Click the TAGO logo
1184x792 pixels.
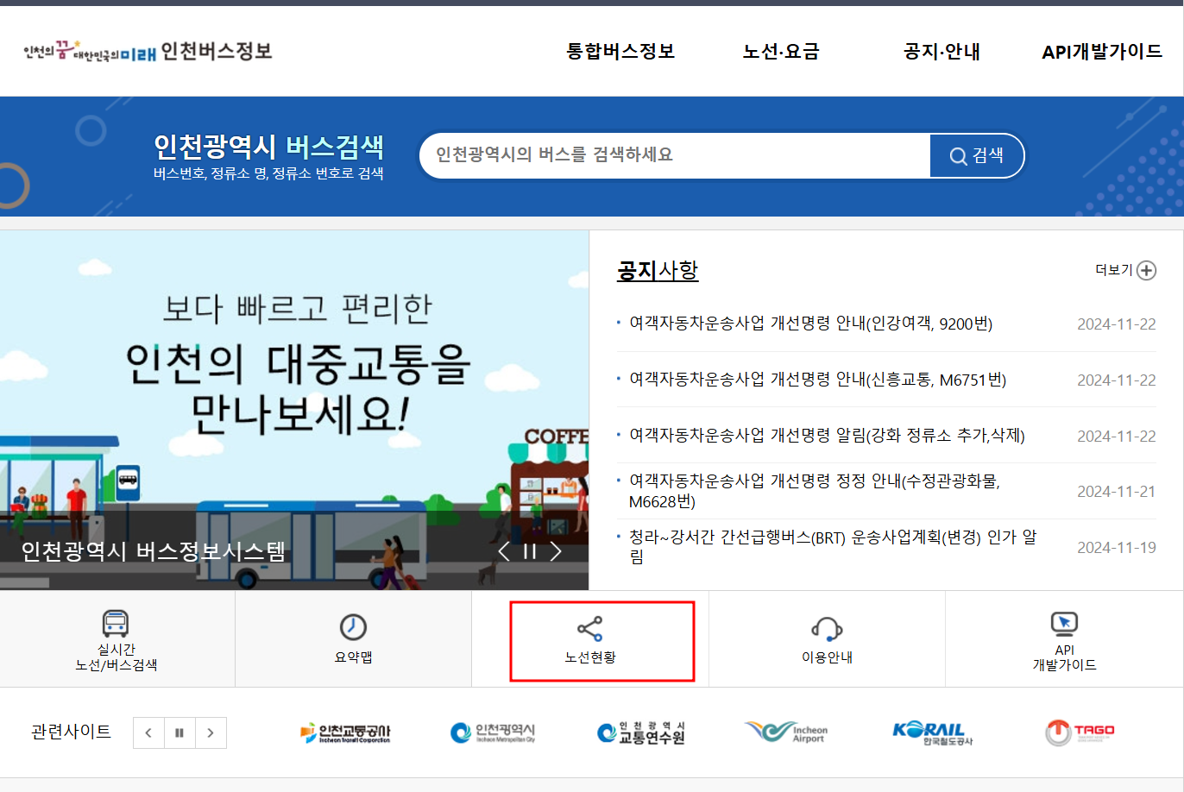point(1077,732)
